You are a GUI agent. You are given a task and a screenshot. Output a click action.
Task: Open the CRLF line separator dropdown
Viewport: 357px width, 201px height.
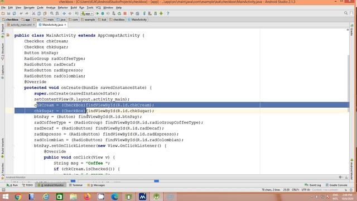[x=295, y=190]
